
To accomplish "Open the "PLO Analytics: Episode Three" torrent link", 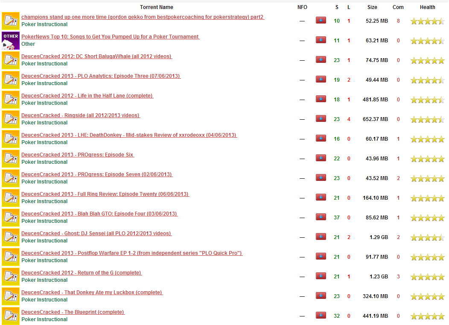I will 101,76.
